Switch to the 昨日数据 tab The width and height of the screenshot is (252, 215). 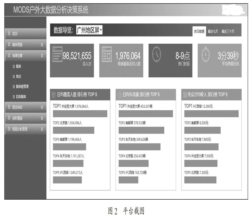pyautogui.click(x=199, y=31)
